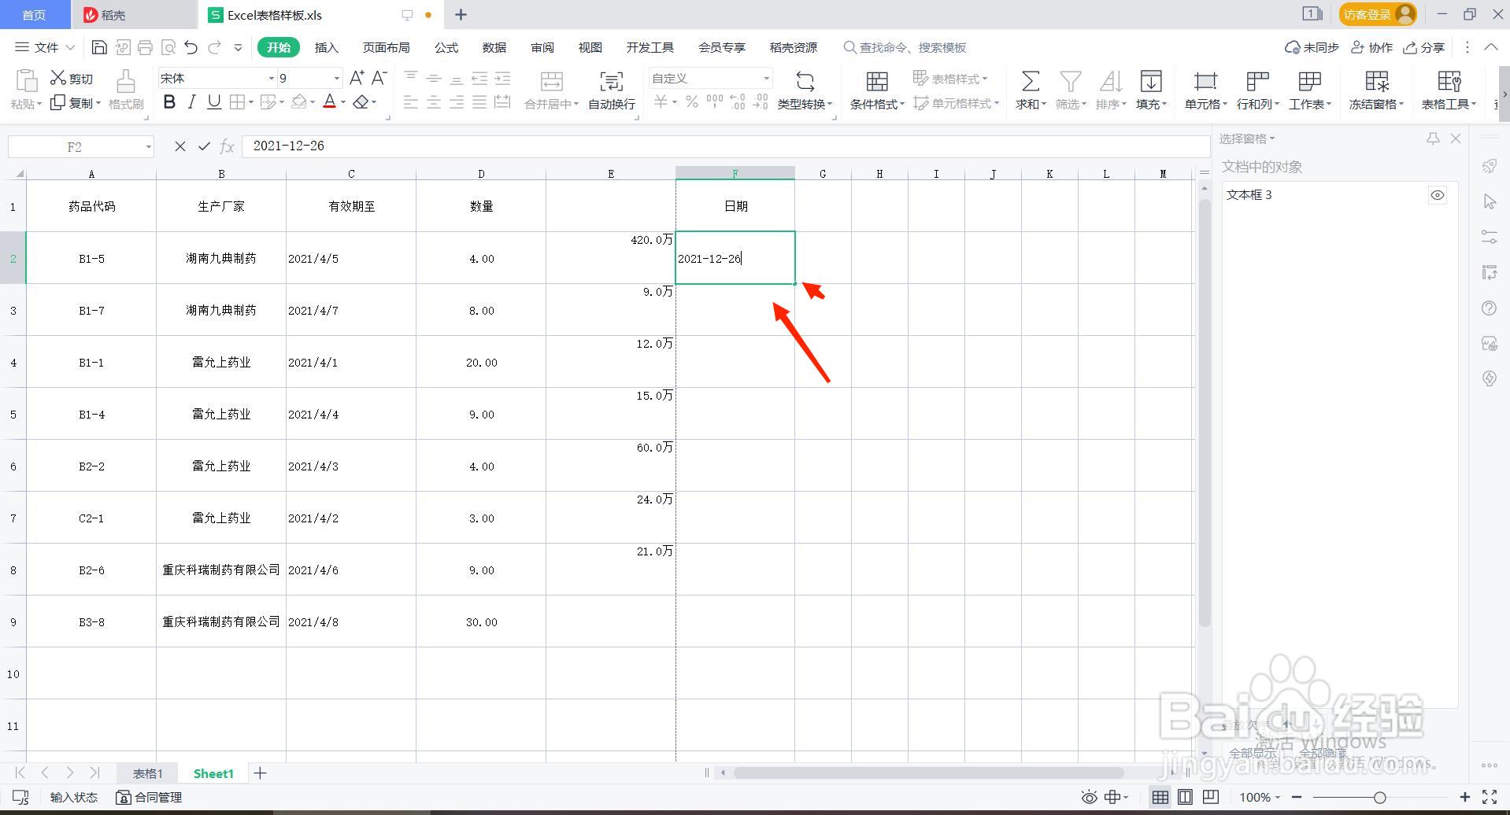Toggle Bold formatting
Image resolution: width=1510 pixels, height=815 pixels.
tap(169, 102)
